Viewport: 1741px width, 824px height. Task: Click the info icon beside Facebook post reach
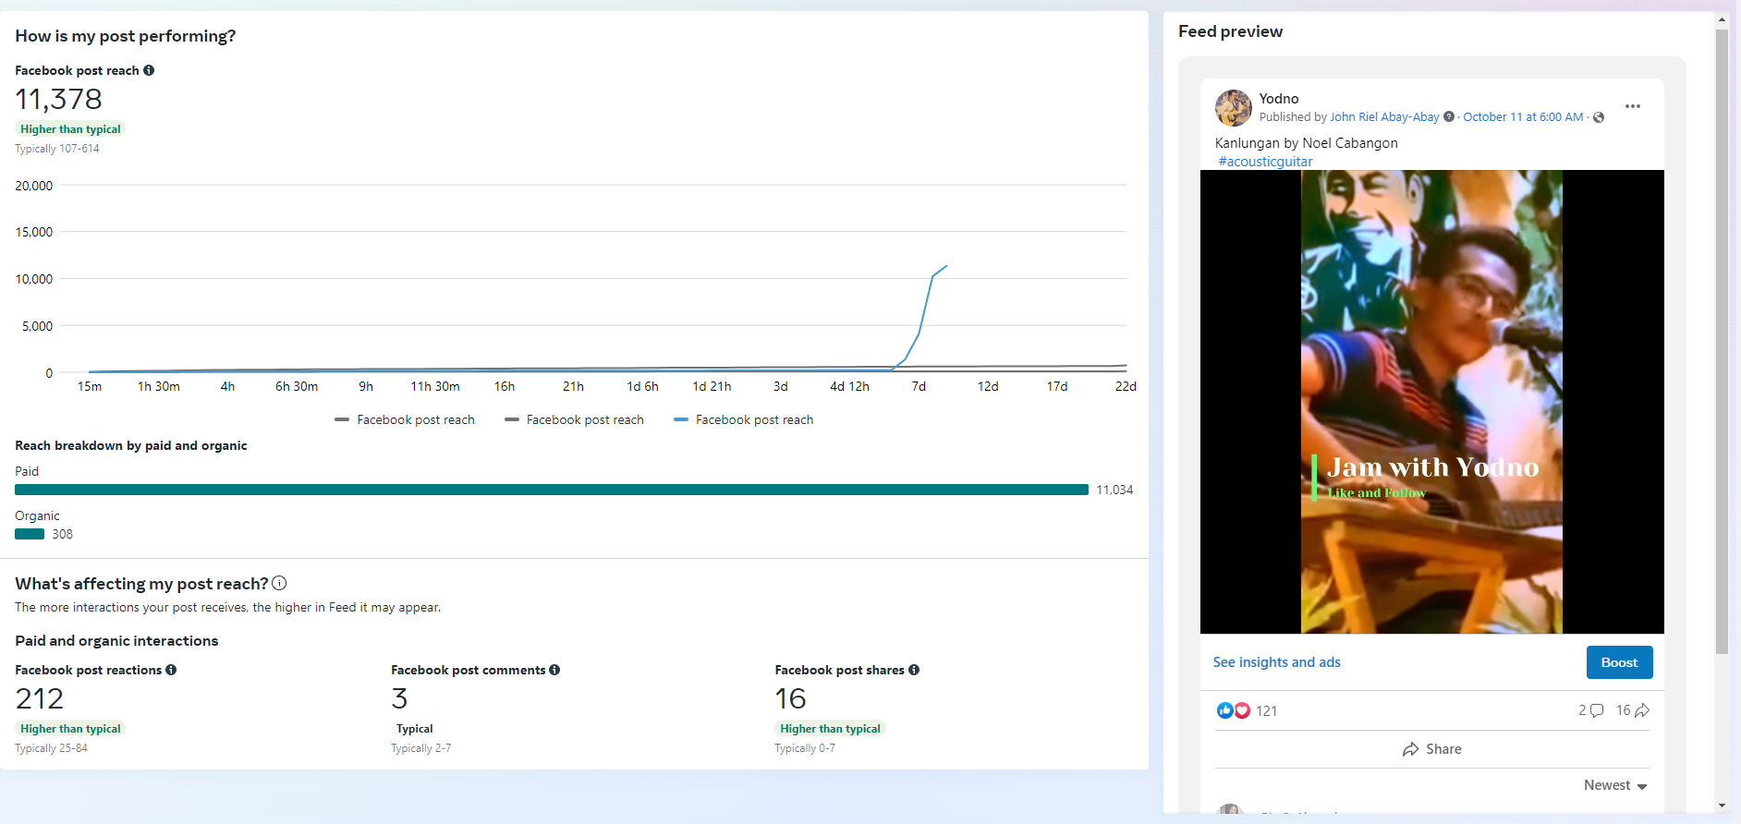[x=149, y=70]
